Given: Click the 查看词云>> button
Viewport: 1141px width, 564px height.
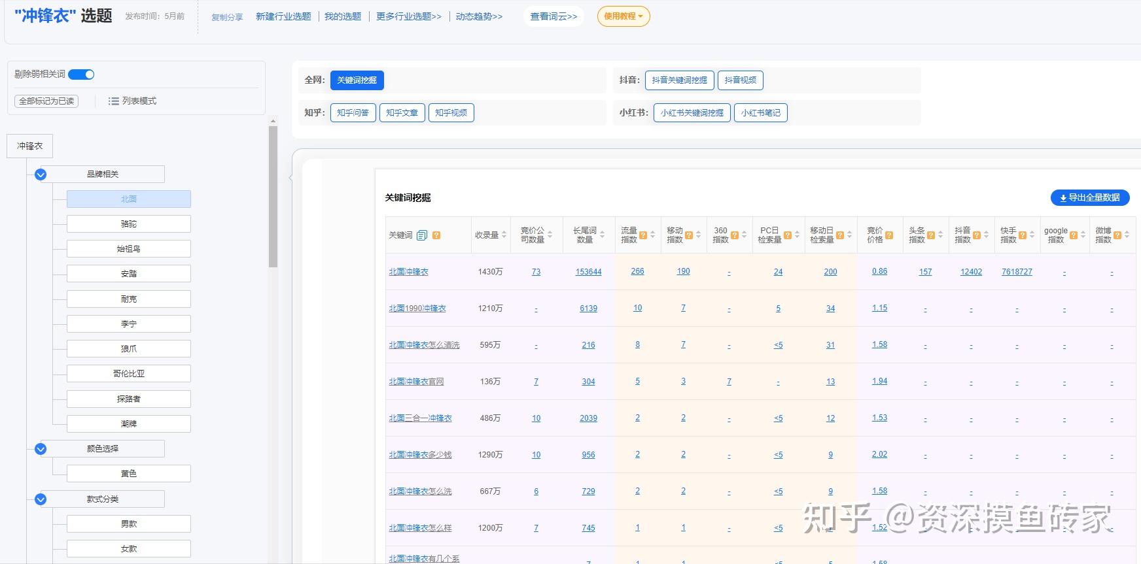Looking at the screenshot, I should [x=554, y=16].
